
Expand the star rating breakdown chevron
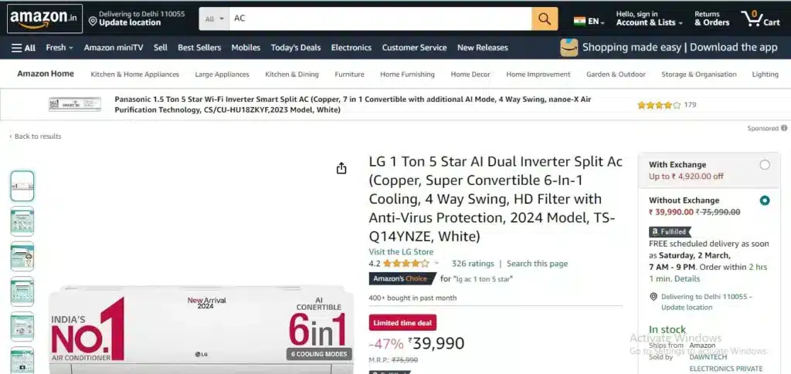(436, 263)
